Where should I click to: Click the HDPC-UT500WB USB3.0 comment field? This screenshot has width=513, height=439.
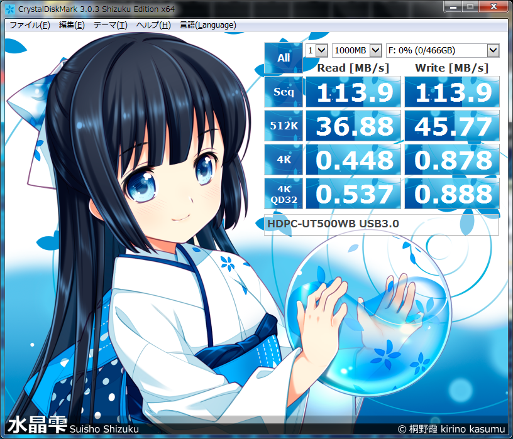pyautogui.click(x=382, y=224)
